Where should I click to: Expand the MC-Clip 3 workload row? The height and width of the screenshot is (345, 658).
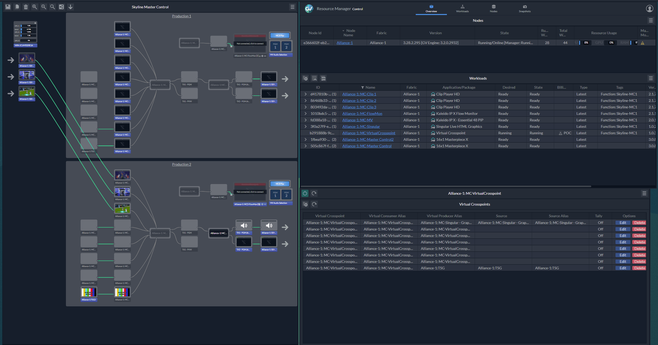pyautogui.click(x=306, y=107)
